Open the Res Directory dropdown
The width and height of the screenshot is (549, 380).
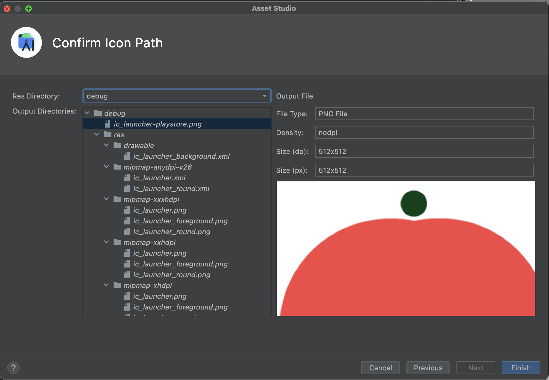[x=264, y=96]
